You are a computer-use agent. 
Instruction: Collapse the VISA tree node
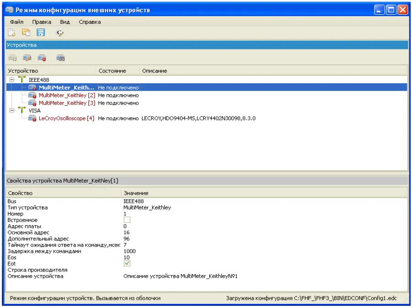[11, 110]
